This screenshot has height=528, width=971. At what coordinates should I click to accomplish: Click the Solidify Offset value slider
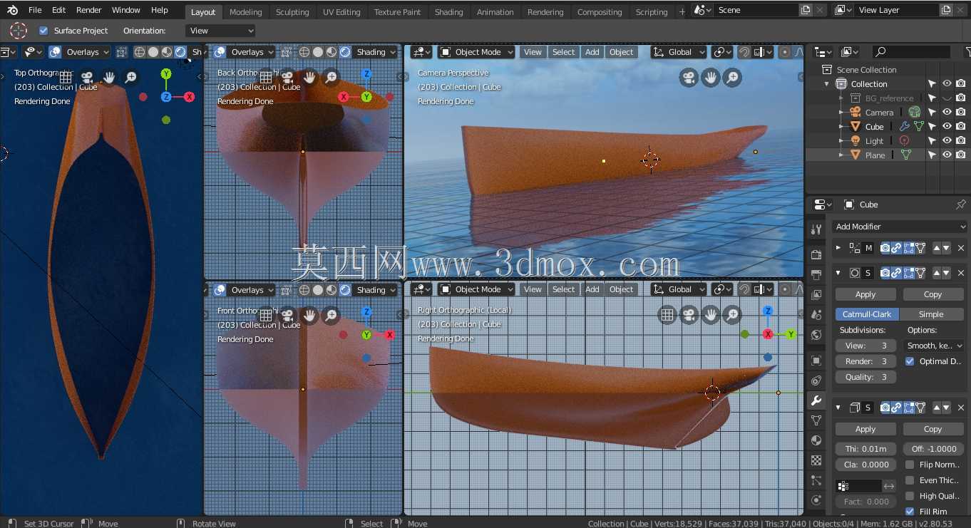pyautogui.click(x=933, y=449)
